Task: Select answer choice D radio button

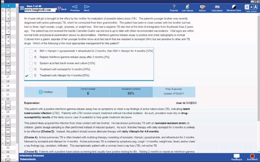Action: tap(31, 69)
